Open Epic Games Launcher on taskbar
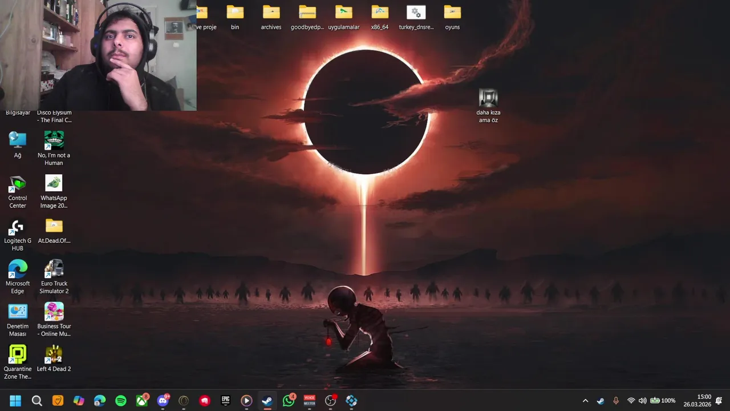This screenshot has width=730, height=411. [226, 401]
